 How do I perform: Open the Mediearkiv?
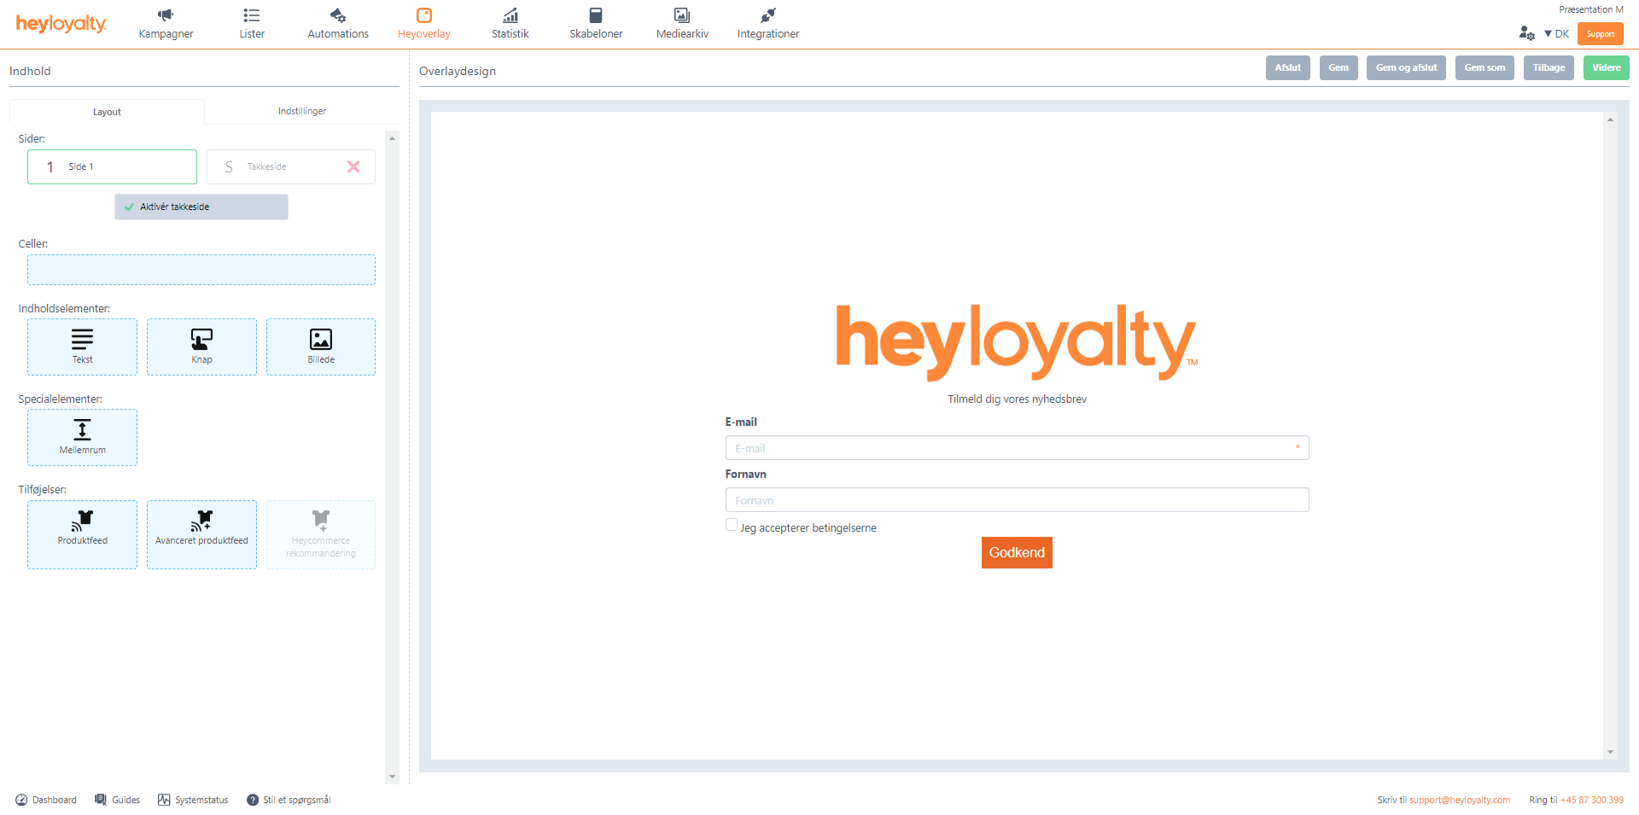681,23
